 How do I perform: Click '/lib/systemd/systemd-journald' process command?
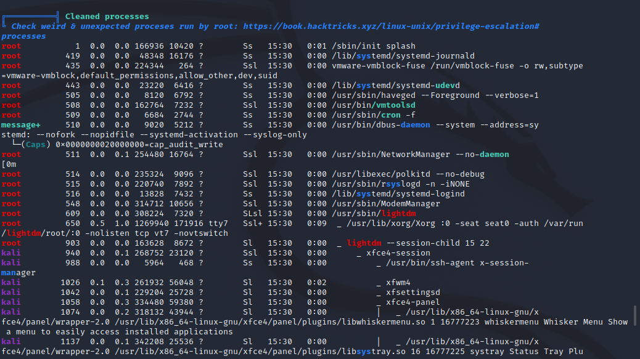tap(403, 56)
